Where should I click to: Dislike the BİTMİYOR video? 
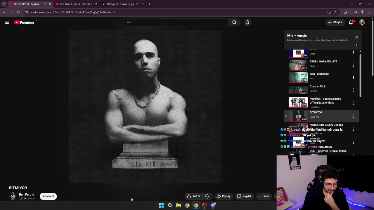point(207,196)
